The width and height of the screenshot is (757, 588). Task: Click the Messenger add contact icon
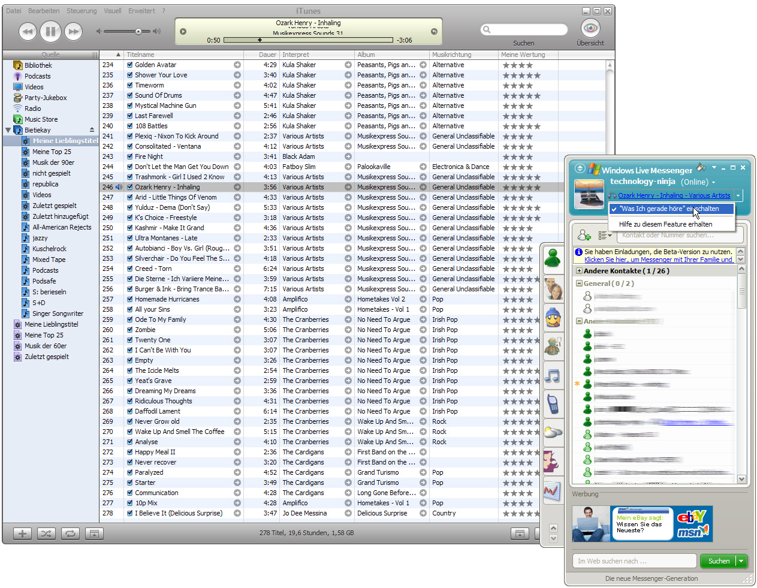[x=584, y=235]
